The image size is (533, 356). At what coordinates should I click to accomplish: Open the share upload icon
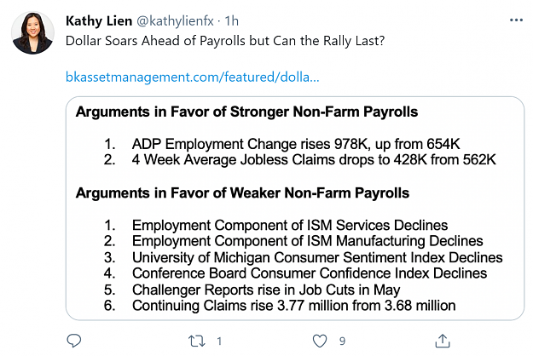pyautogui.click(x=443, y=341)
